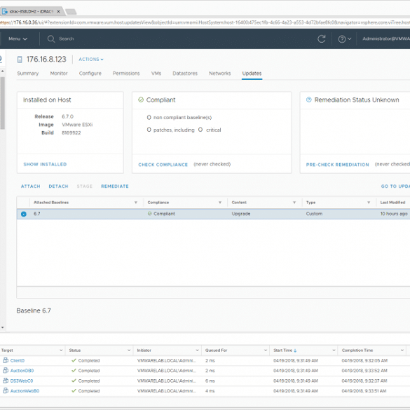Switch to the Permissions tab
The width and height of the screenshot is (410, 410).
(x=126, y=74)
